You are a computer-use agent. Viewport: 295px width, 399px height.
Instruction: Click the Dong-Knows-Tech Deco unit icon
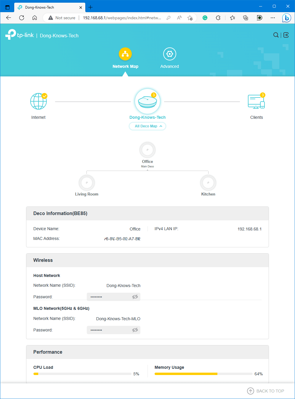coord(147,101)
